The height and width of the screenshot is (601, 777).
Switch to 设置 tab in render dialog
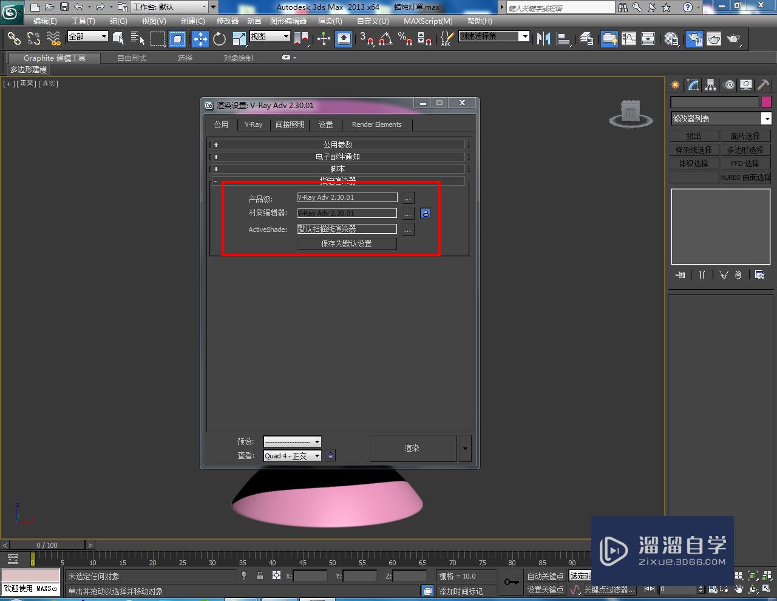(326, 124)
